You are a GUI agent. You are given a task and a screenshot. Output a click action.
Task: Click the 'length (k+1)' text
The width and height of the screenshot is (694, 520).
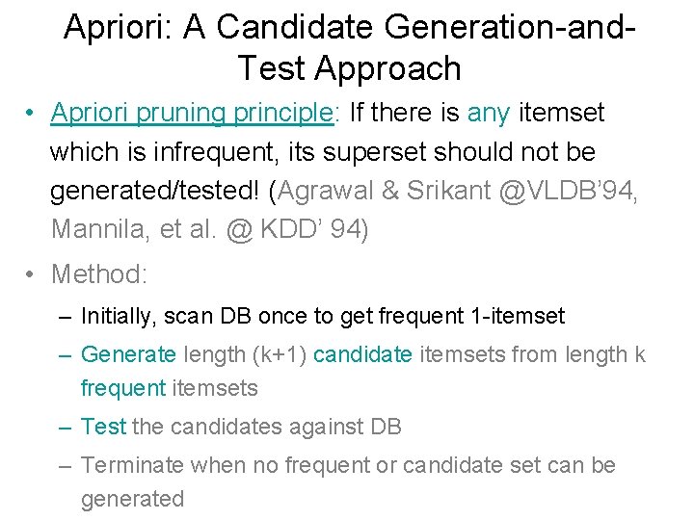point(245,355)
